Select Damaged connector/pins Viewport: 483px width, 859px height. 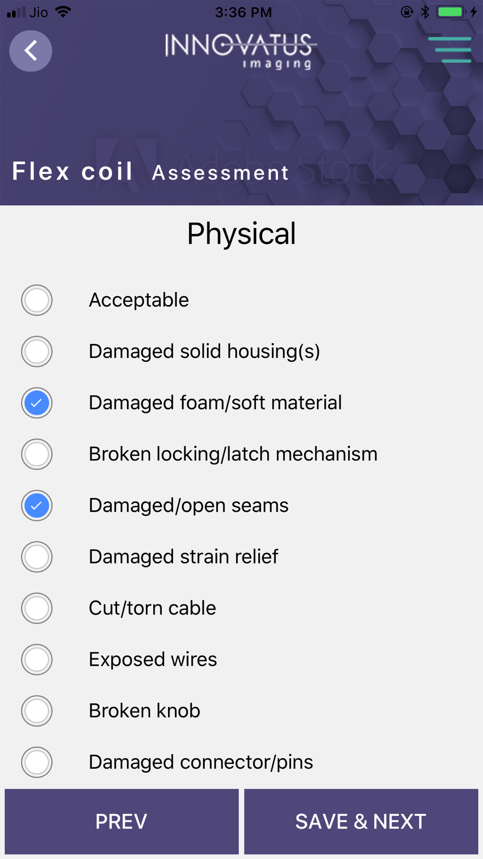37,762
